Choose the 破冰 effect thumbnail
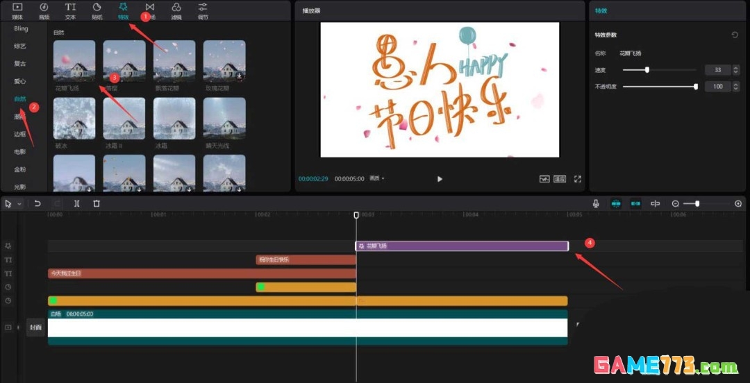Viewport: 750px width, 383px height. click(74, 119)
